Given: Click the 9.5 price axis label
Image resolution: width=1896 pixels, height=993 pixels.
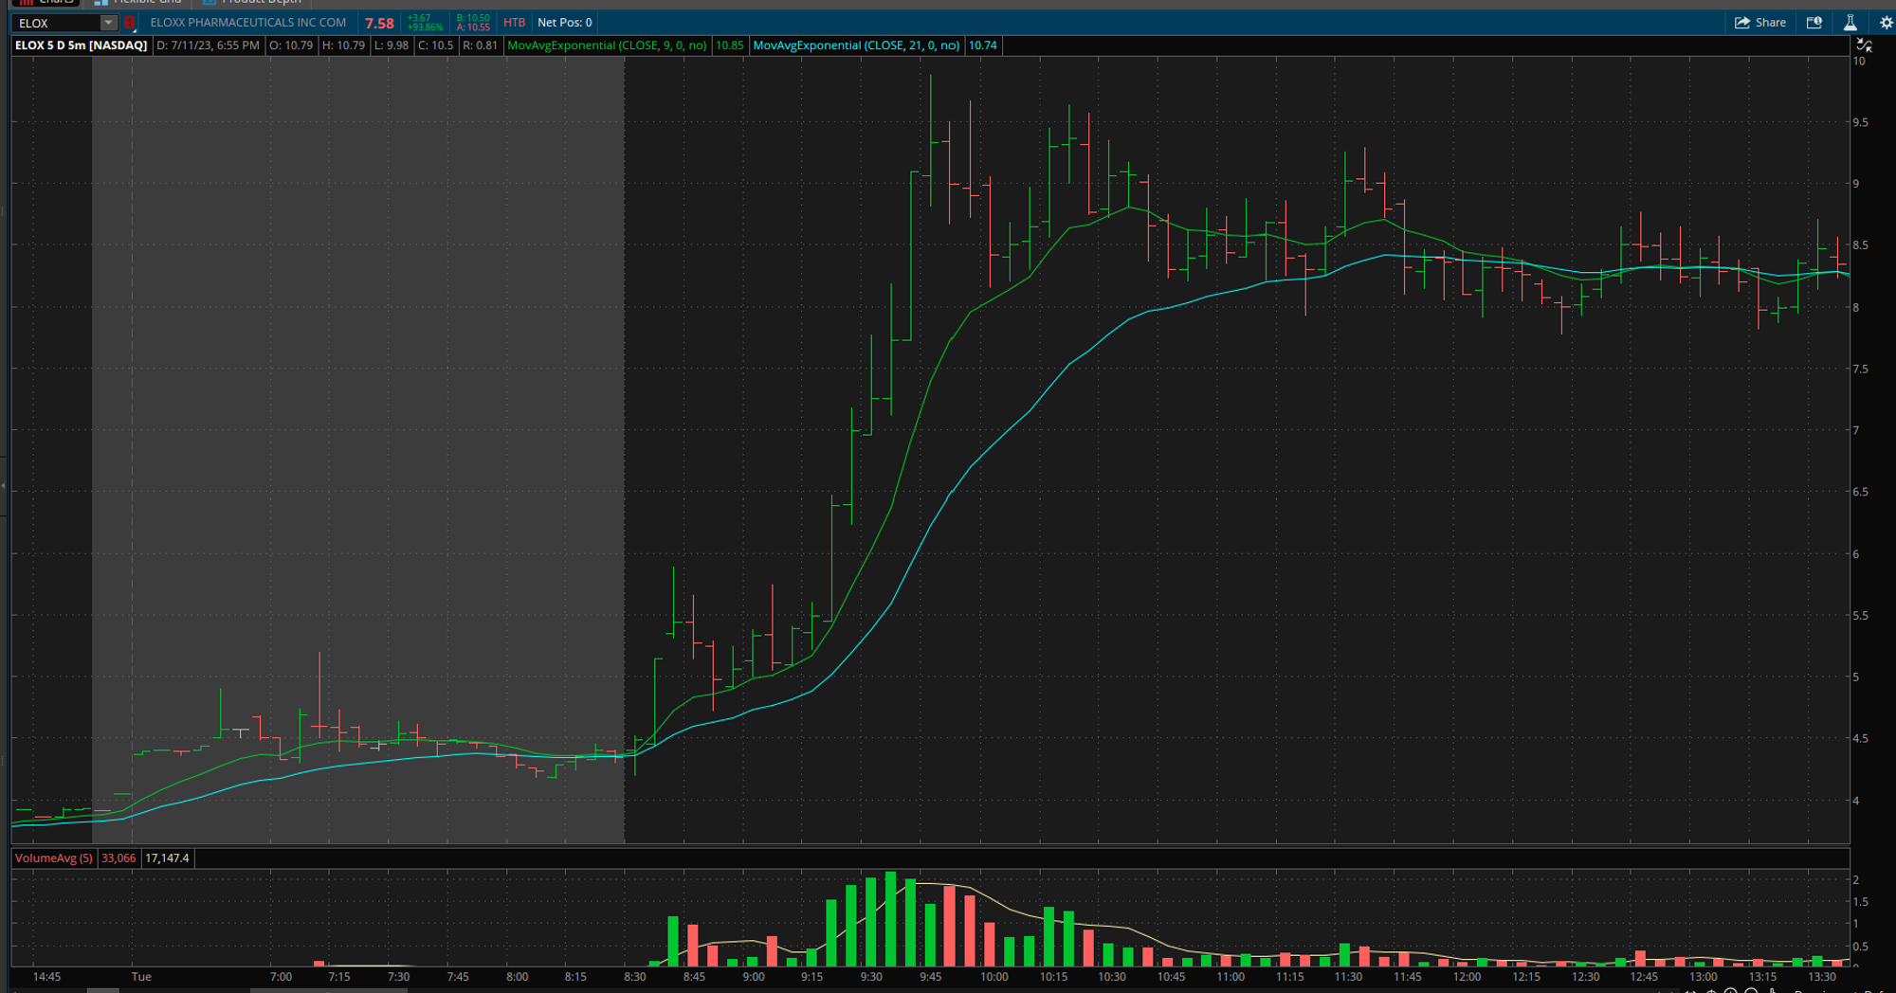Looking at the screenshot, I should [1861, 122].
